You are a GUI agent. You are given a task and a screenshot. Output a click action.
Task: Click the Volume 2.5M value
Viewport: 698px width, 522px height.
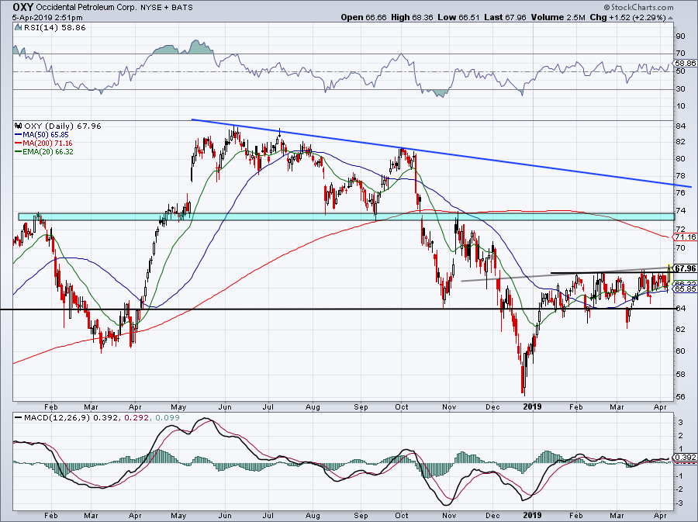click(x=558, y=17)
